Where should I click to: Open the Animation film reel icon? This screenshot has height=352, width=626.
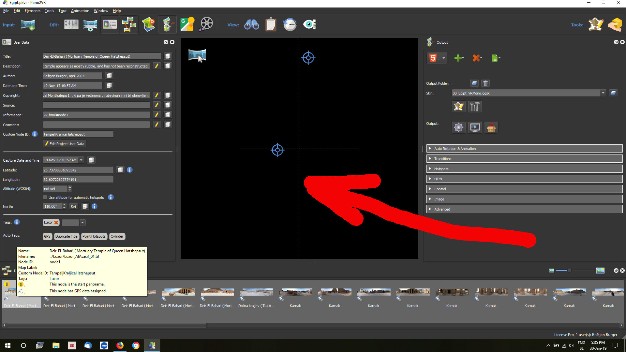(206, 25)
